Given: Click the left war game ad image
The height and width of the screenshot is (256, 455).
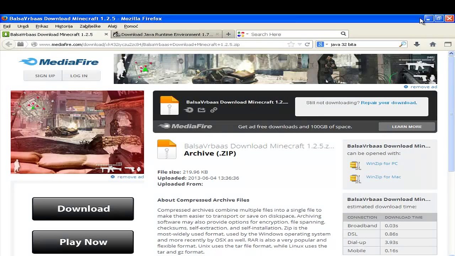Looking at the screenshot, I should click(x=77, y=132).
